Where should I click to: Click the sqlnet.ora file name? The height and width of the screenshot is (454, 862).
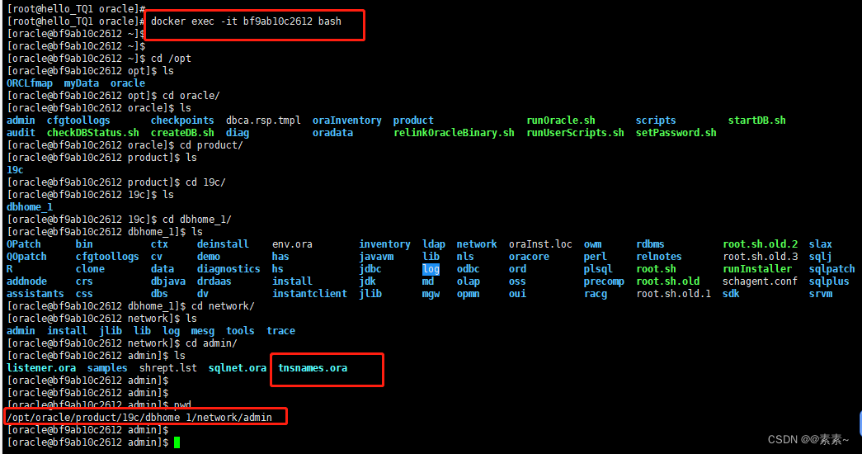(238, 368)
